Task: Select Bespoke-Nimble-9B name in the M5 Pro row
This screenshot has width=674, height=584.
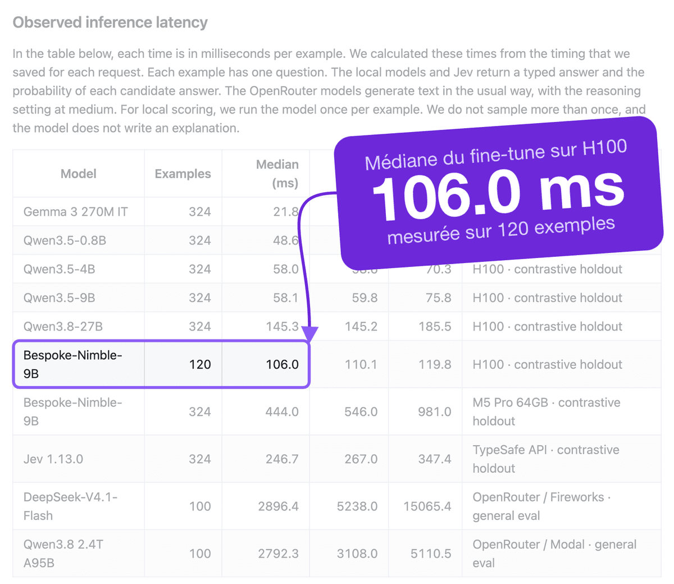Action: pos(73,411)
